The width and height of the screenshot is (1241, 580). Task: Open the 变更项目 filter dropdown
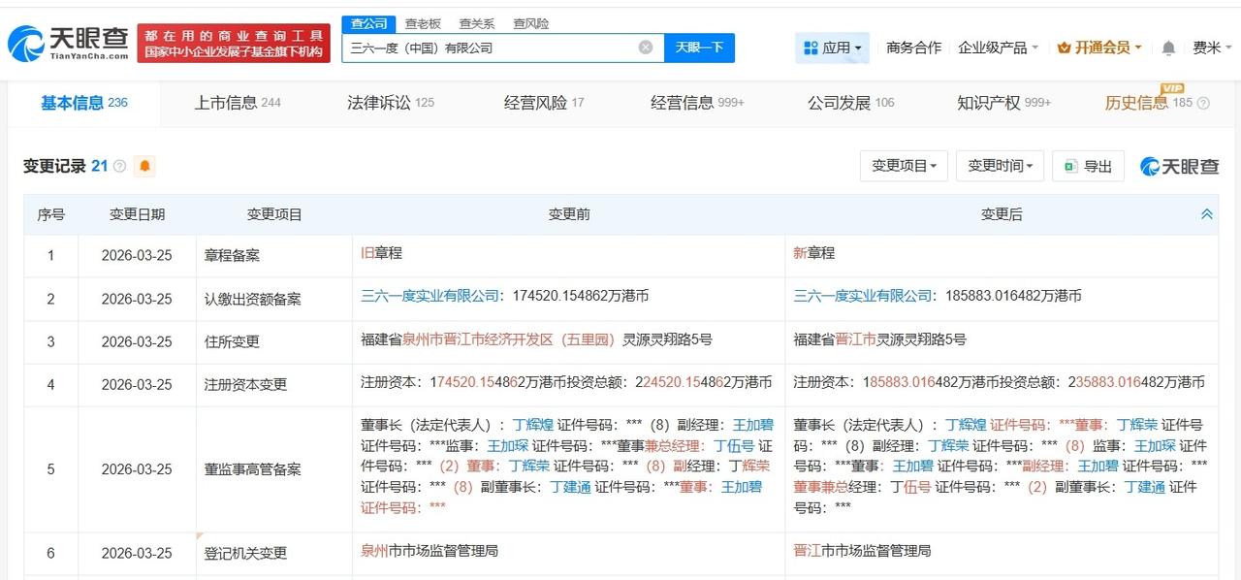904,166
